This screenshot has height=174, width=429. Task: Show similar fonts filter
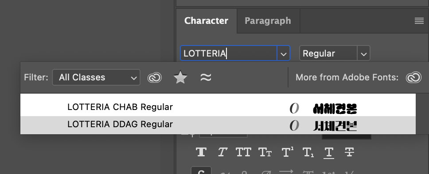(206, 78)
